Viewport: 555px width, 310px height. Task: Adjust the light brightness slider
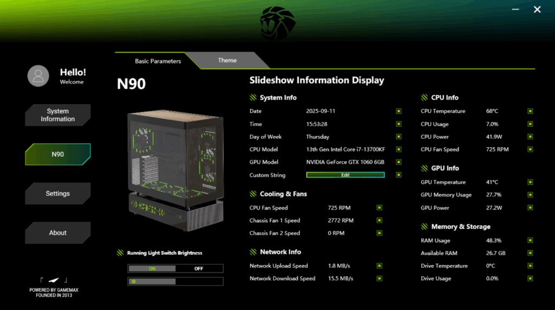pos(175,282)
